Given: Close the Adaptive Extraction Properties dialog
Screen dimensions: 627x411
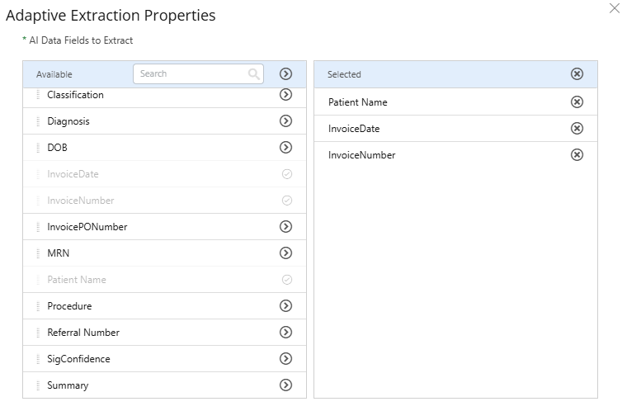Looking at the screenshot, I should point(614,8).
